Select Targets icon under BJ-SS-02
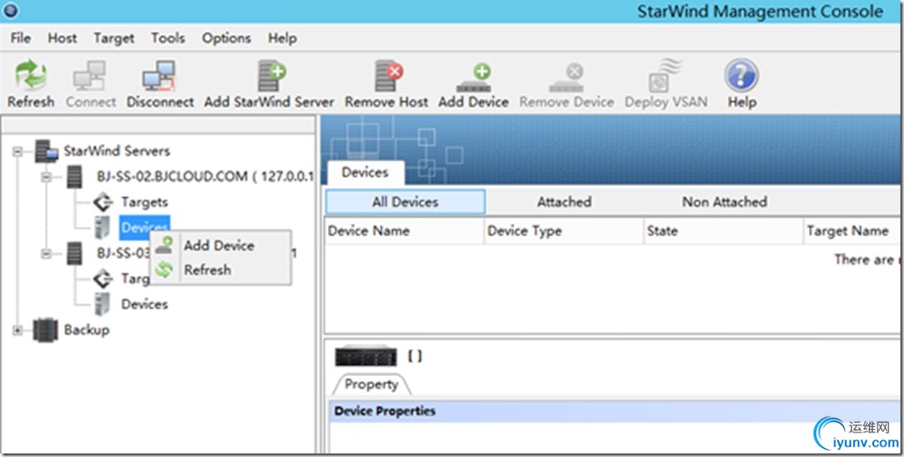Viewport: 904px width, 457px height. click(x=103, y=202)
